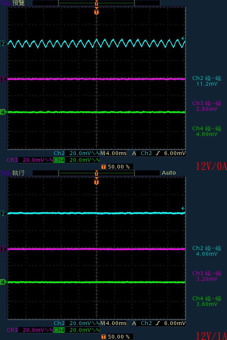This screenshot has height=340, width=227.
Task: Click the red 12V/0A label
Action: coord(211,166)
